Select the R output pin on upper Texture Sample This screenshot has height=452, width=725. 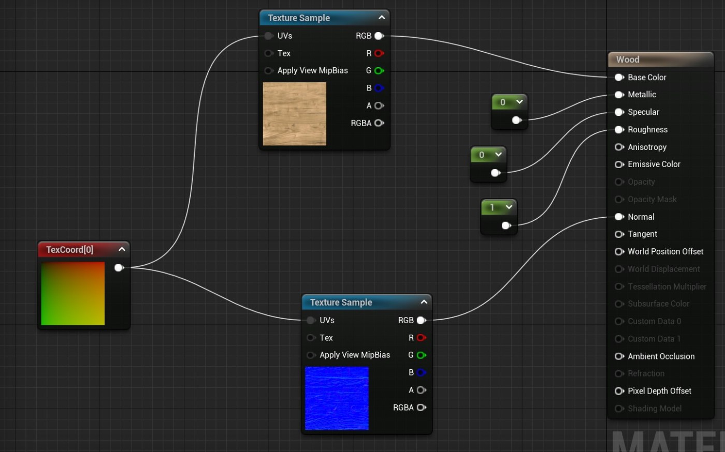pos(379,53)
